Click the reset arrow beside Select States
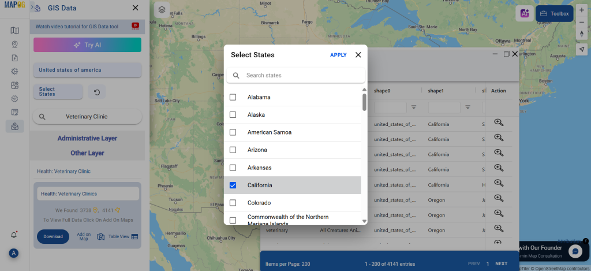This screenshot has width=591, height=271. point(97,92)
